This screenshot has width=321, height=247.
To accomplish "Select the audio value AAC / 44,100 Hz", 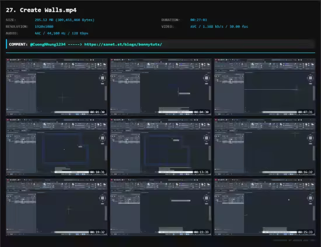I will [61, 33].
